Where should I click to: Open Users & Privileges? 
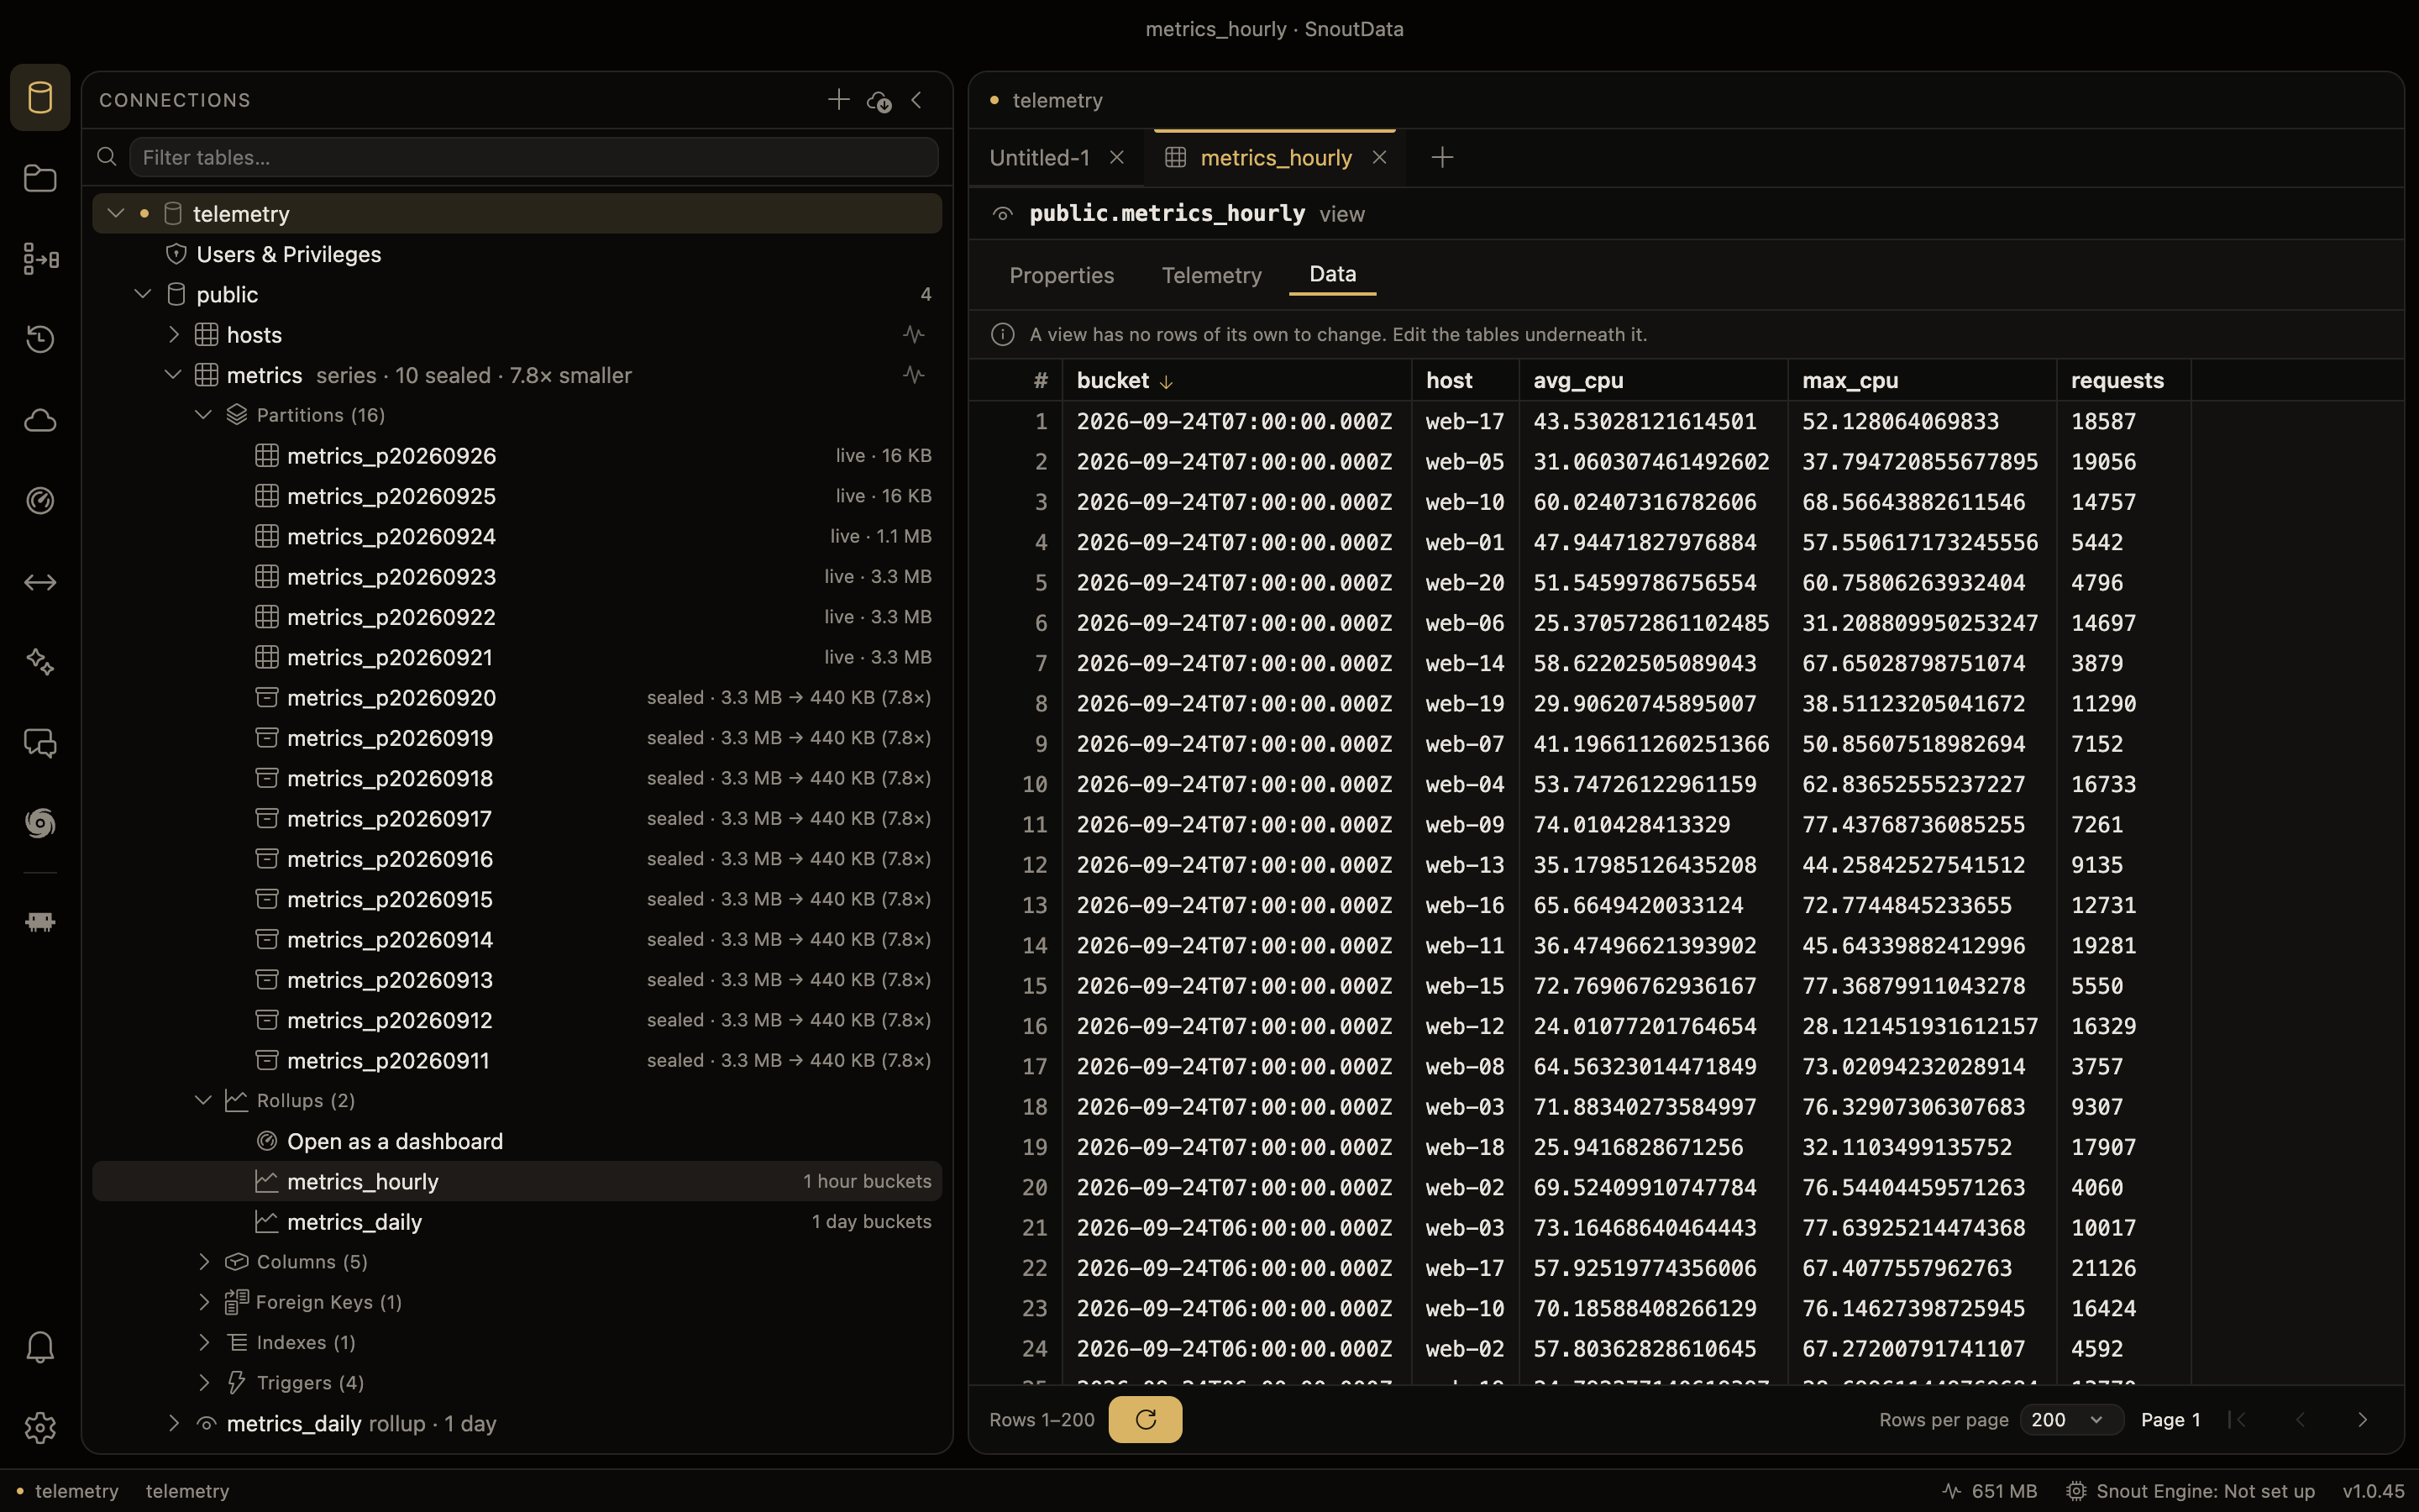click(x=289, y=254)
